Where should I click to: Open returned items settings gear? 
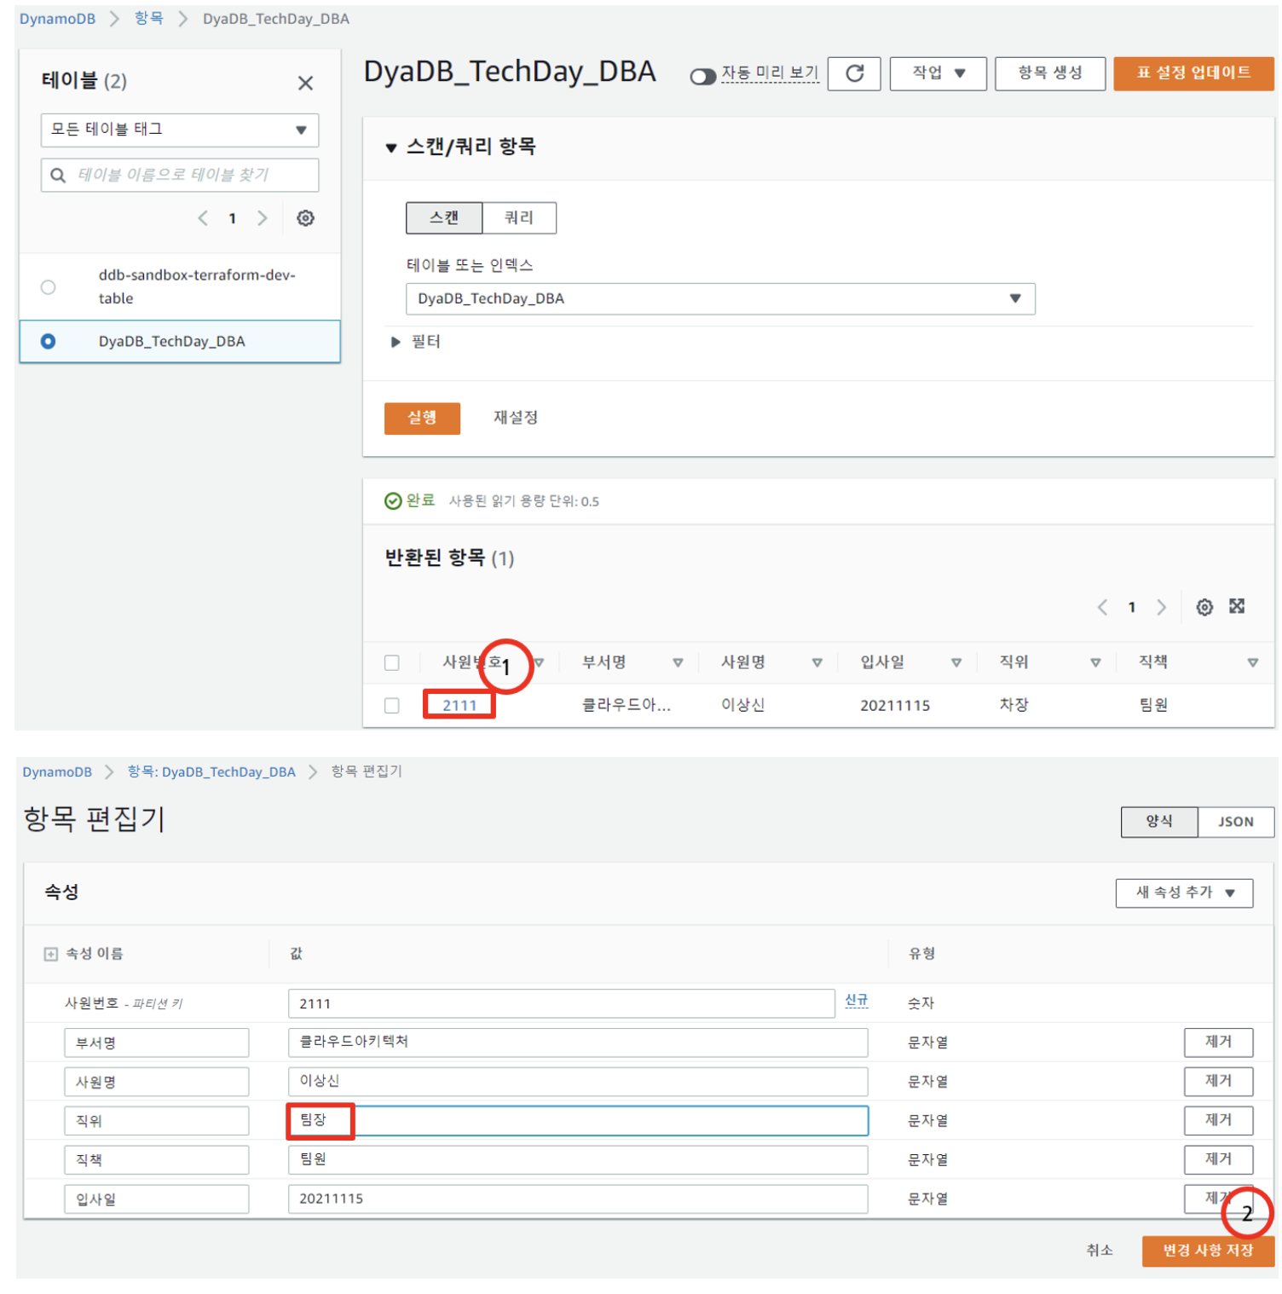(1204, 607)
